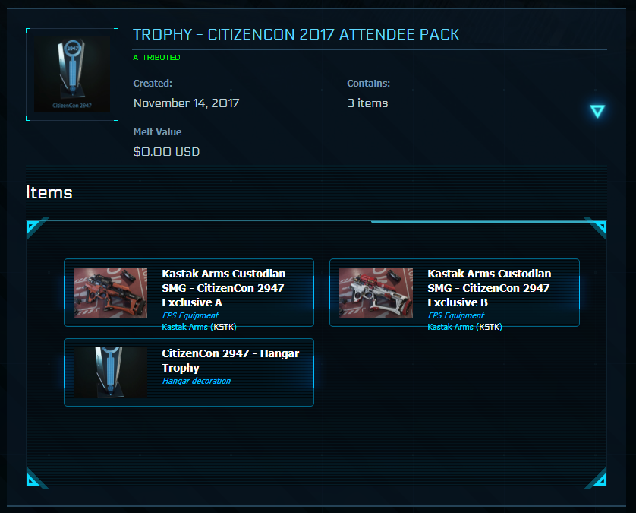Click the 3 items contains count
Viewport: 636px width, 513px height.
tap(367, 103)
